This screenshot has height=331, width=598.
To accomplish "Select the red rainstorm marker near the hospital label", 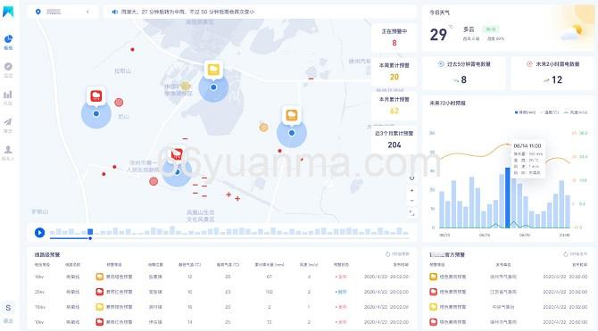I will click(x=177, y=153).
